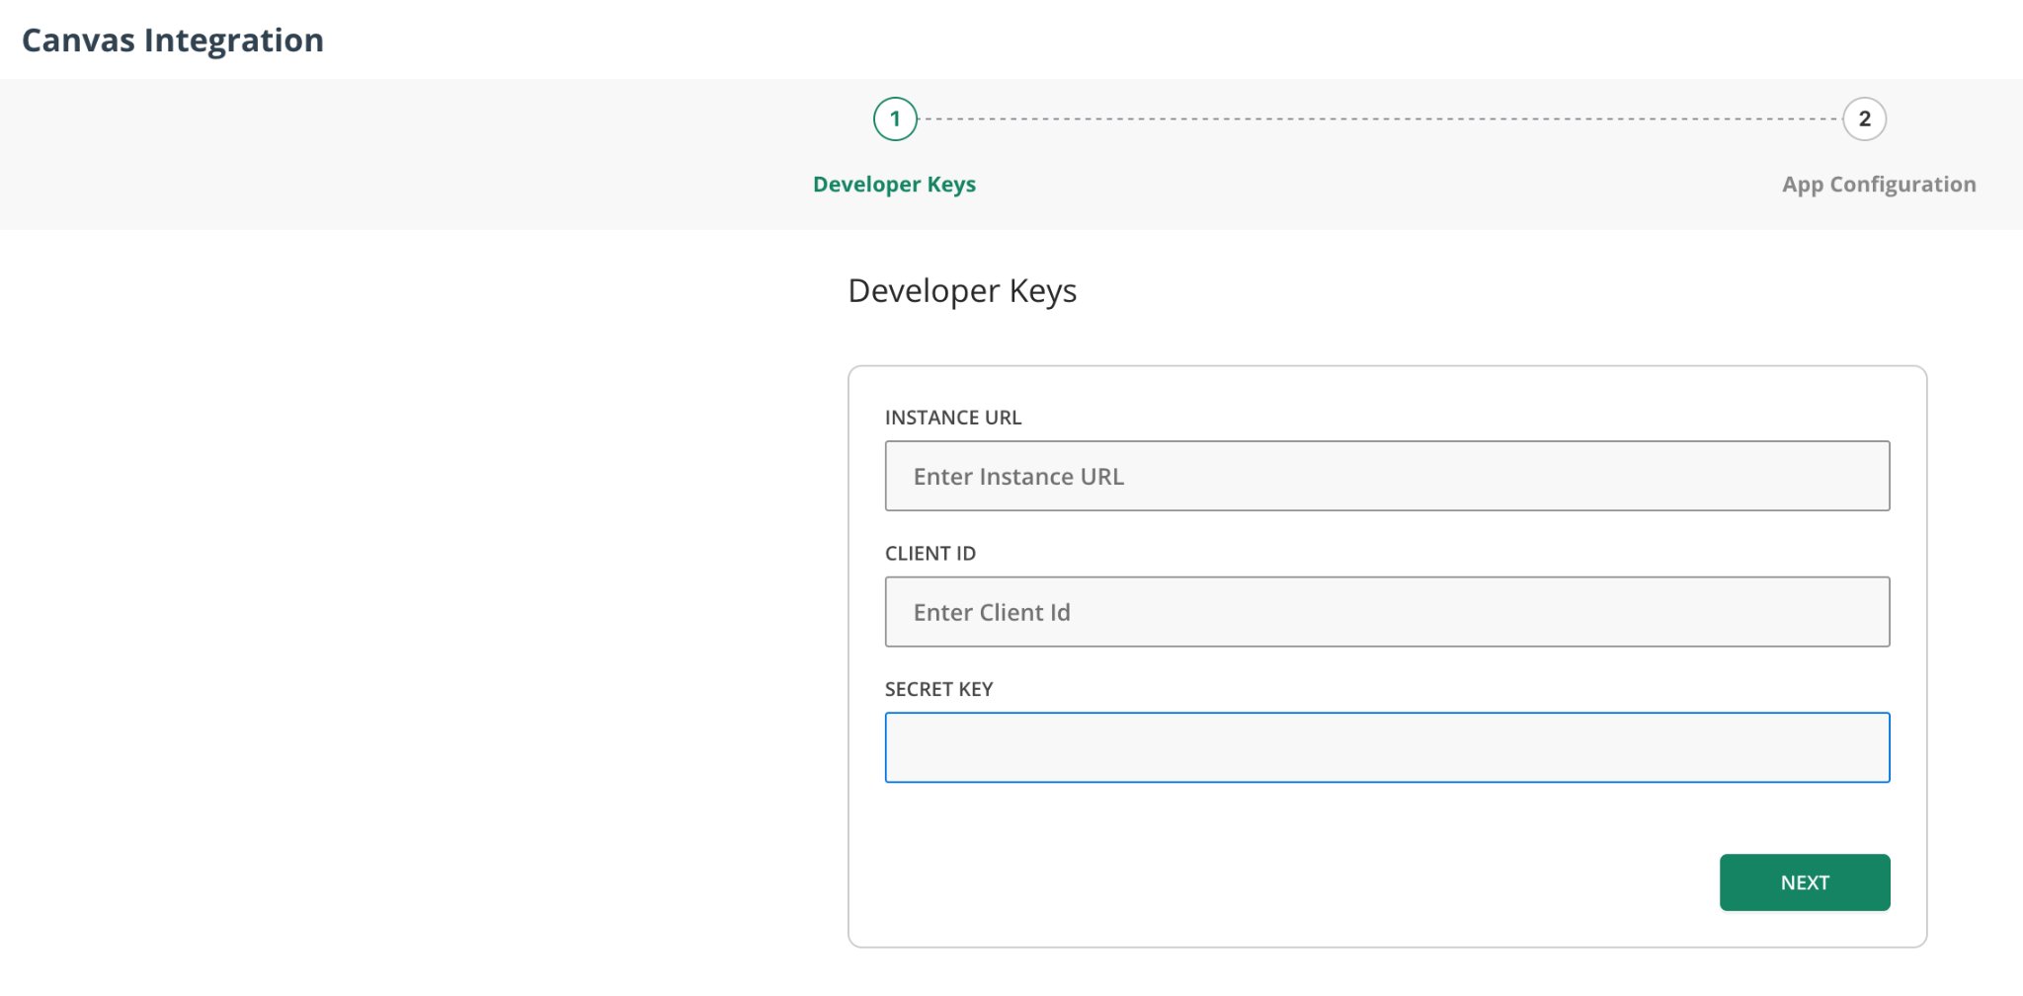Screen dimensions: 2023x996
Task: Click the CLIENT ID field label
Action: [931, 554]
